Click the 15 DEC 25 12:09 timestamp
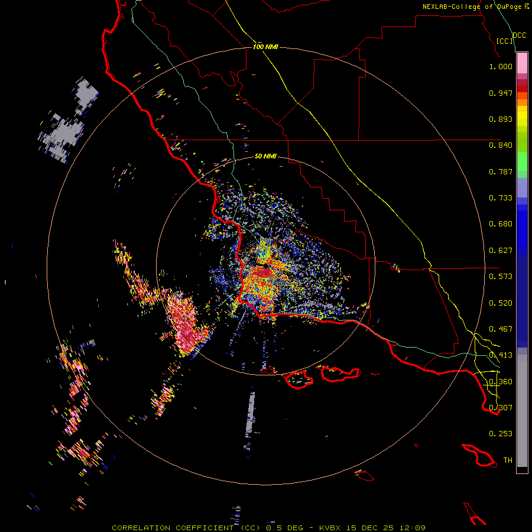Viewport: 532px width, 532px height. [385, 528]
